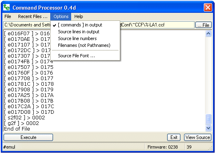215x153 pixels.
Task: Click output line '[ e017D08 ] > 017D'
Action: [29, 112]
